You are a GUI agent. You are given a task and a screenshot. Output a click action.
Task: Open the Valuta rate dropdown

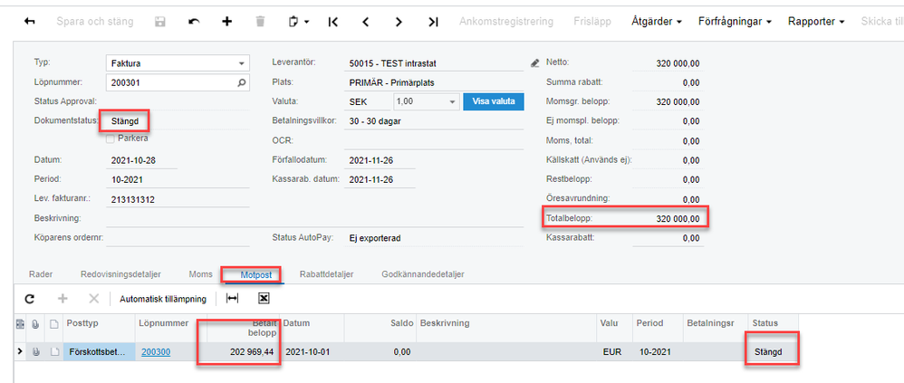coord(452,101)
